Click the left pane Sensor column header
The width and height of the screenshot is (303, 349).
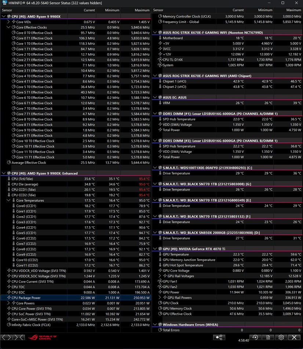click(x=34, y=10)
